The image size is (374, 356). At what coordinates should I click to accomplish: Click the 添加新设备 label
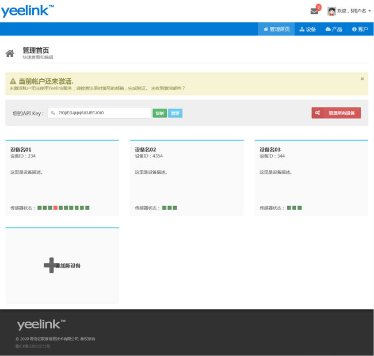[68, 266]
